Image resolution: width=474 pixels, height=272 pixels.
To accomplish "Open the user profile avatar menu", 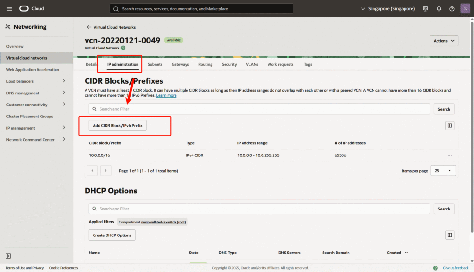I will [465, 9].
